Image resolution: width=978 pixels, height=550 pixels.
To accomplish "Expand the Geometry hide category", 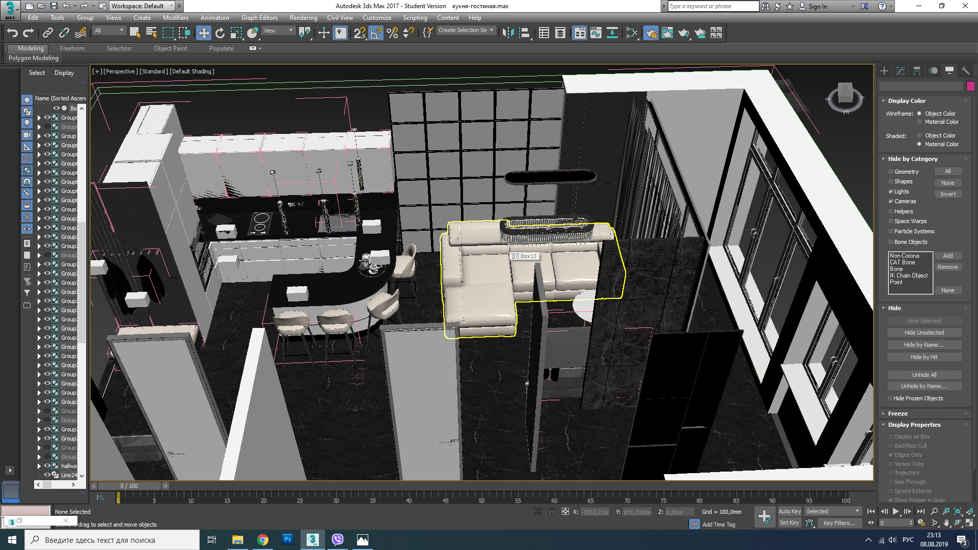I will 891,171.
